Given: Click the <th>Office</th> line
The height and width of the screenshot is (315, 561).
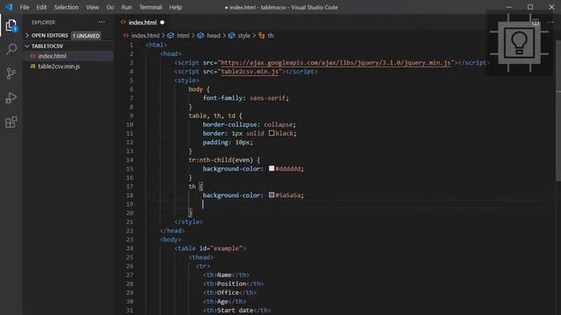Looking at the screenshot, I should point(230,292).
